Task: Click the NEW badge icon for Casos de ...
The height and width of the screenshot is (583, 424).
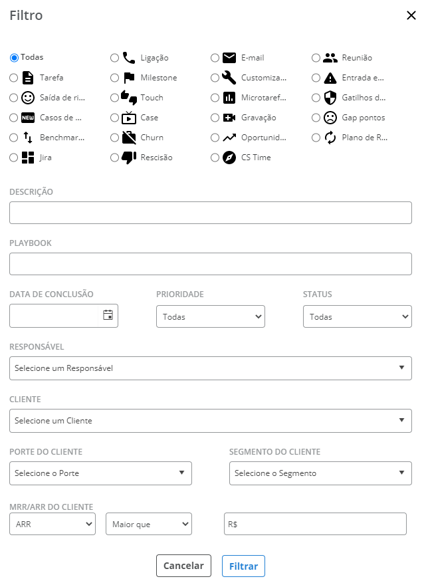Action: [x=28, y=118]
